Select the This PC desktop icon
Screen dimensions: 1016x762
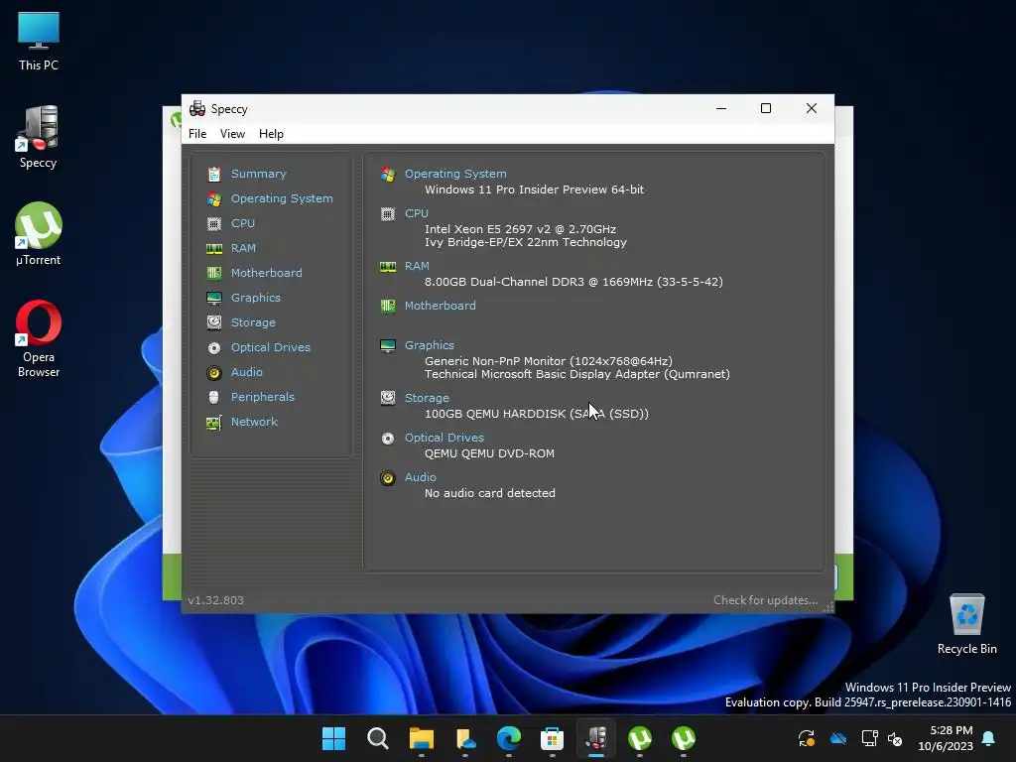pos(39,41)
